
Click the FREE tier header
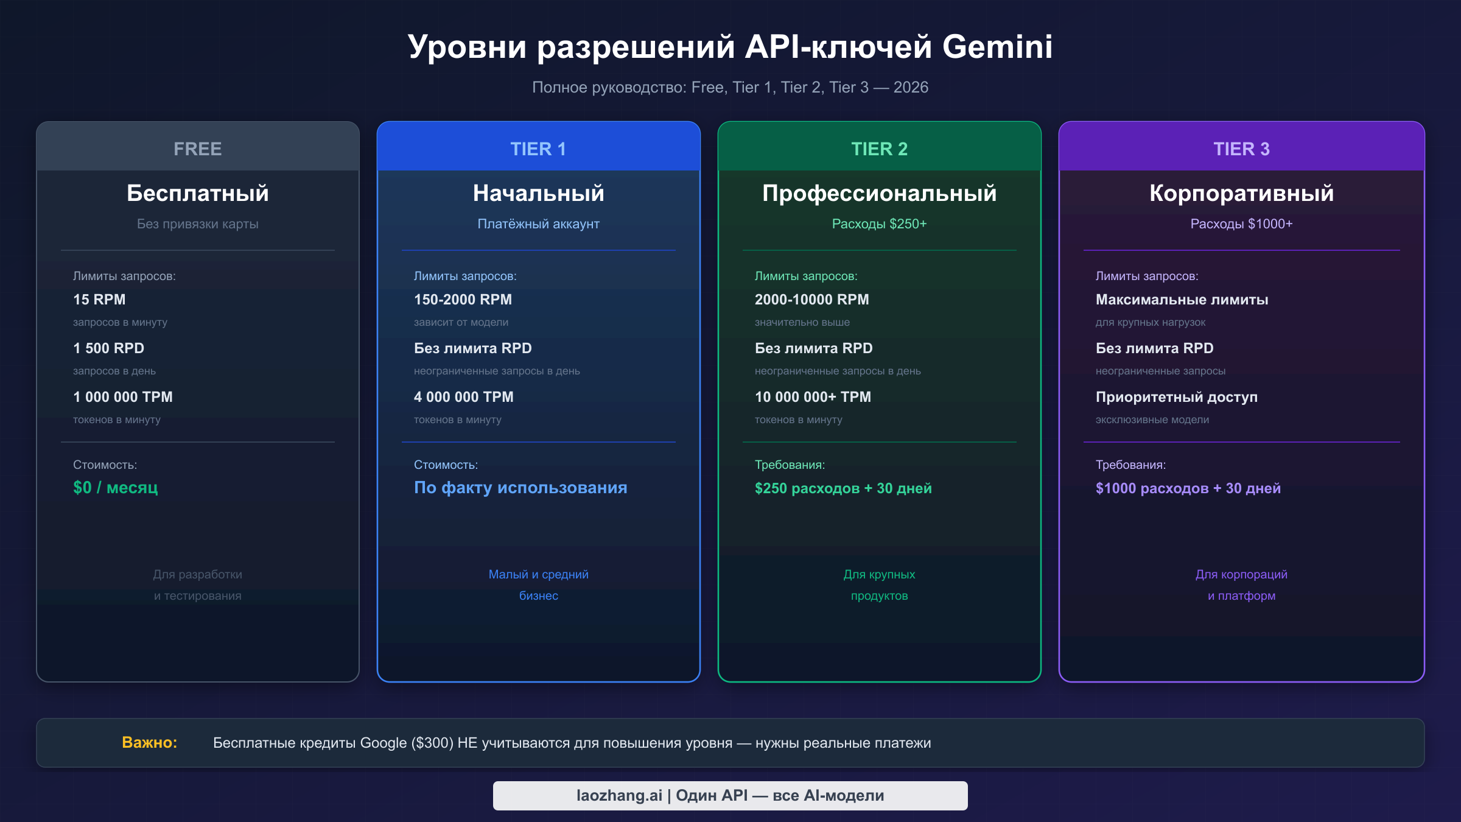coord(197,149)
